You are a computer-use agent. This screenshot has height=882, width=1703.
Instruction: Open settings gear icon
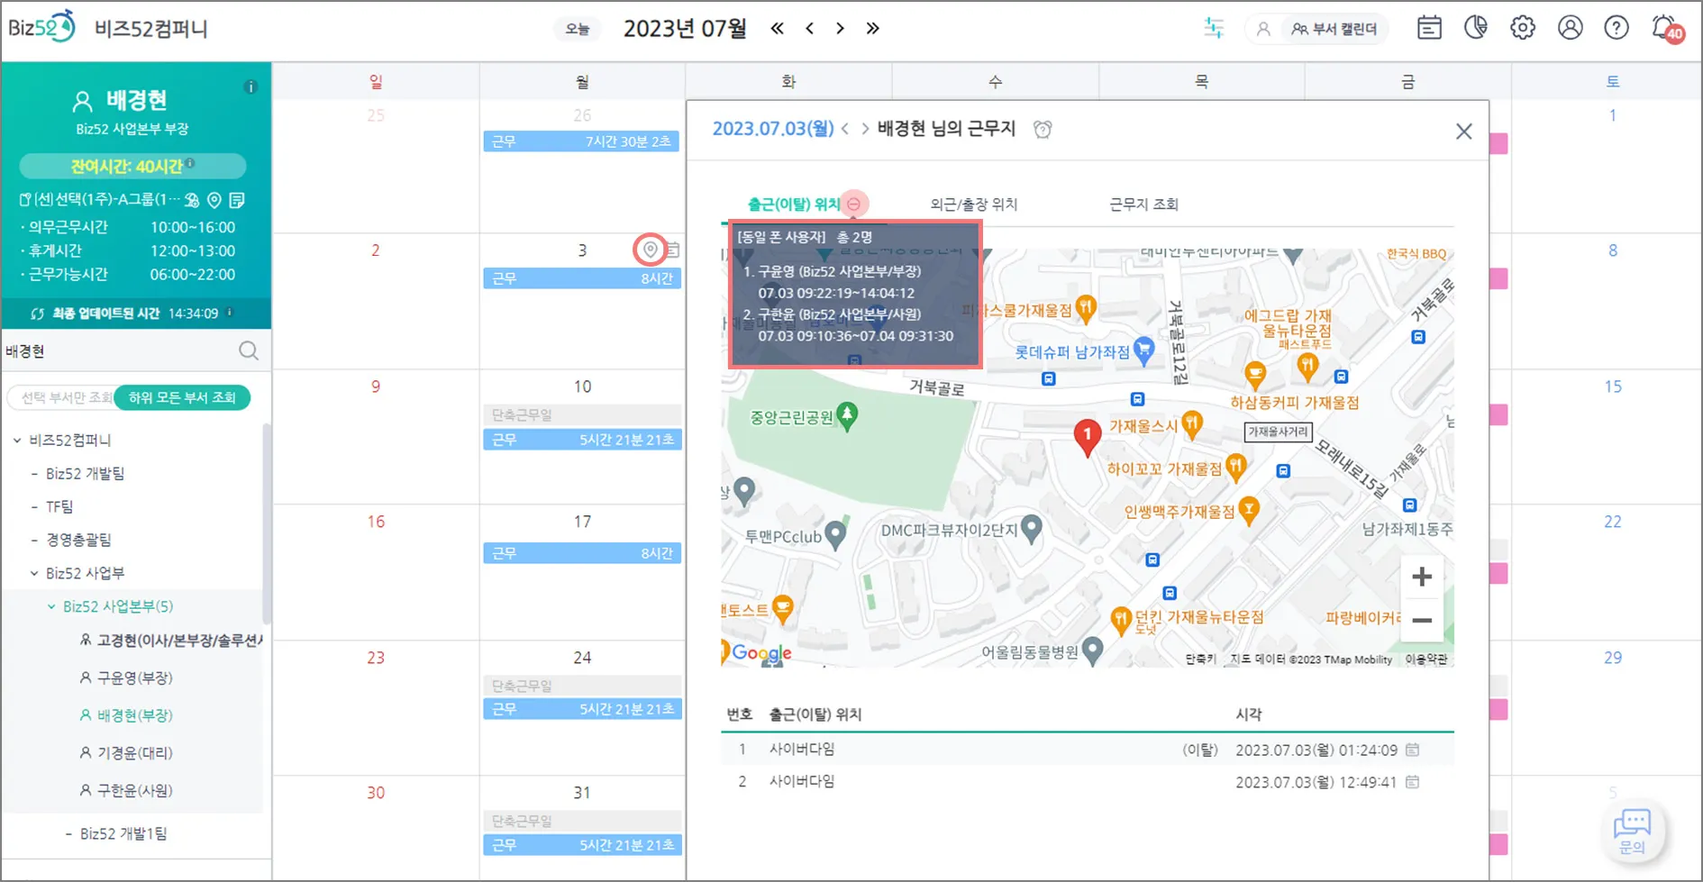tap(1523, 28)
